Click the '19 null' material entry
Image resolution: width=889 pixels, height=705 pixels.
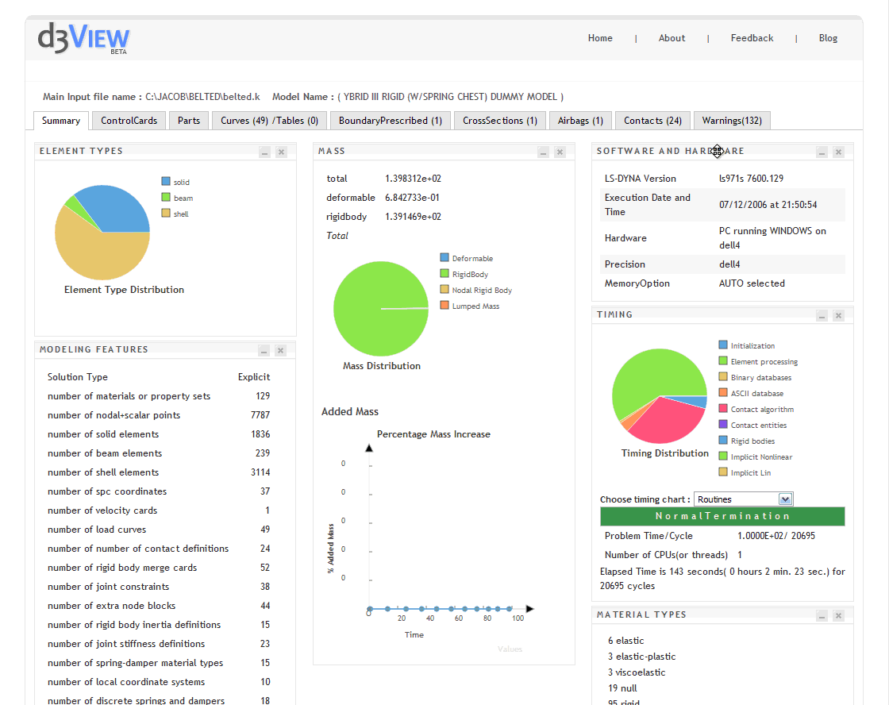(622, 688)
